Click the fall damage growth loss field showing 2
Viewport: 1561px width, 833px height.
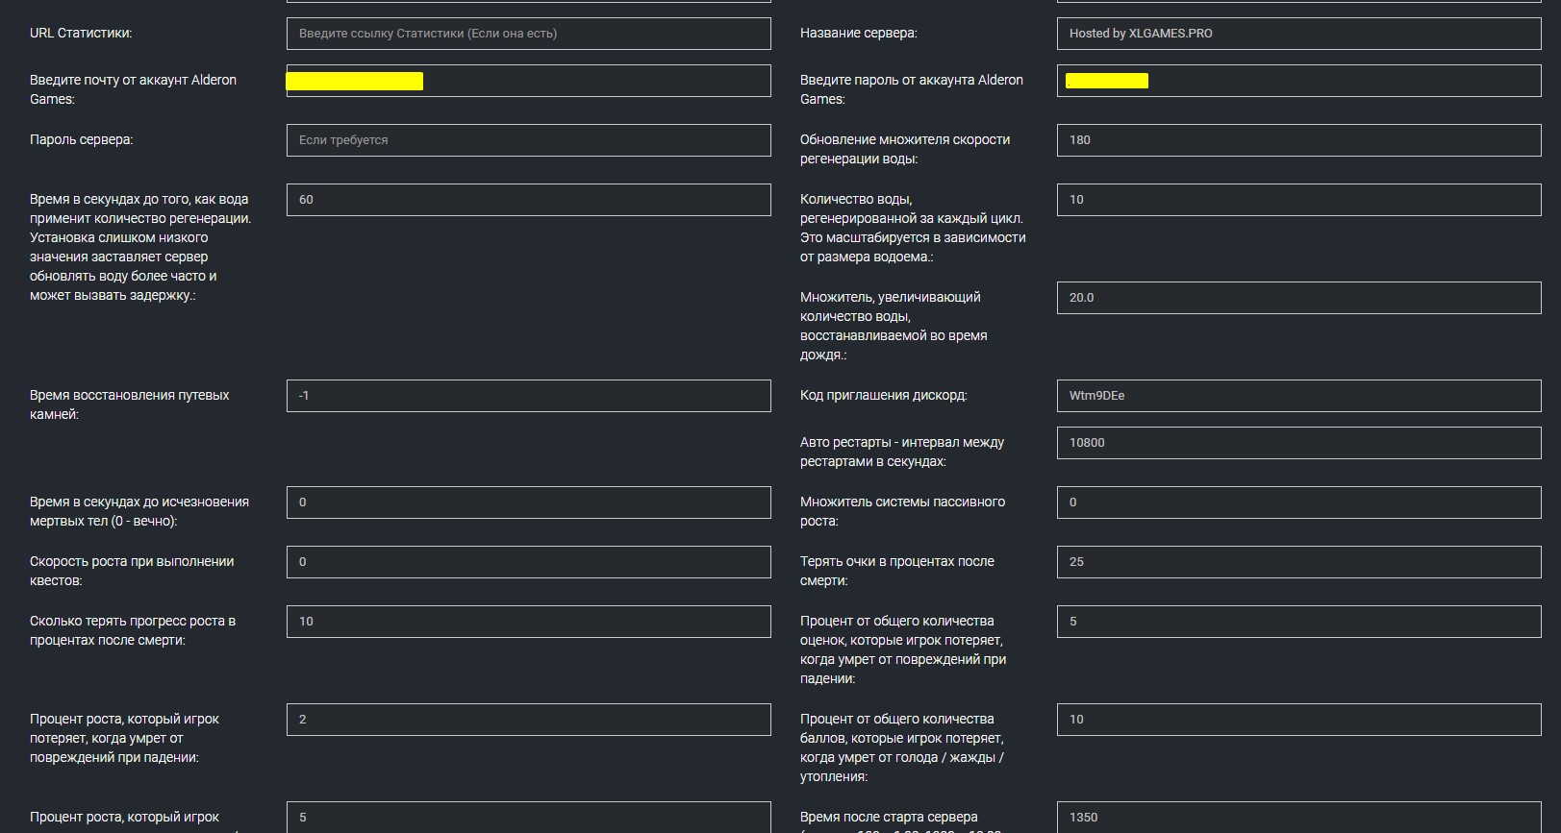point(528,720)
